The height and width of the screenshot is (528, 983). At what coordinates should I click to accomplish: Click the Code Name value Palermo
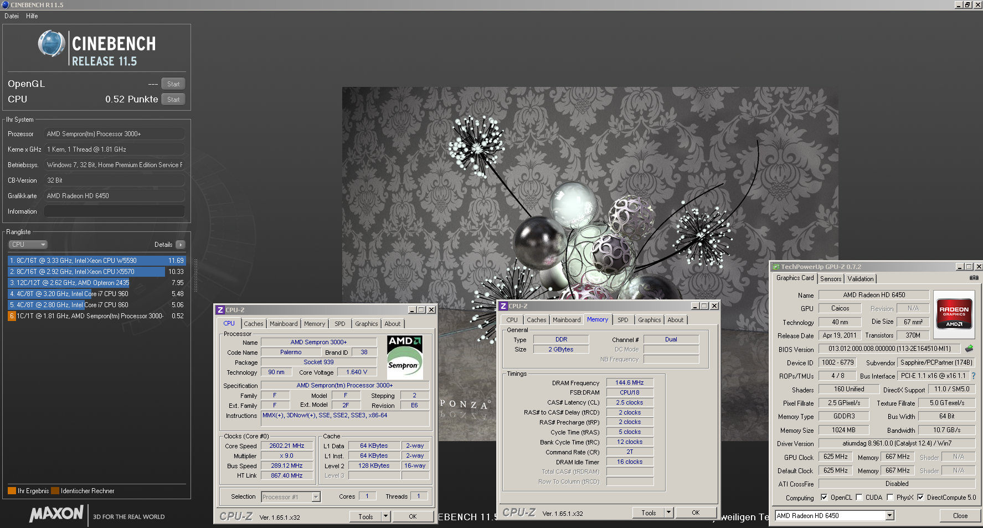point(291,352)
